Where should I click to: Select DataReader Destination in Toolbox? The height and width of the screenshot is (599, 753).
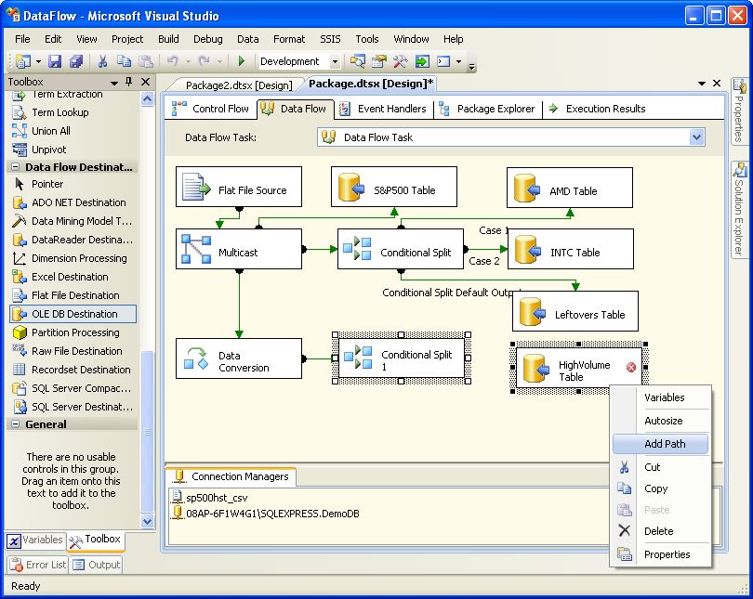tap(73, 240)
